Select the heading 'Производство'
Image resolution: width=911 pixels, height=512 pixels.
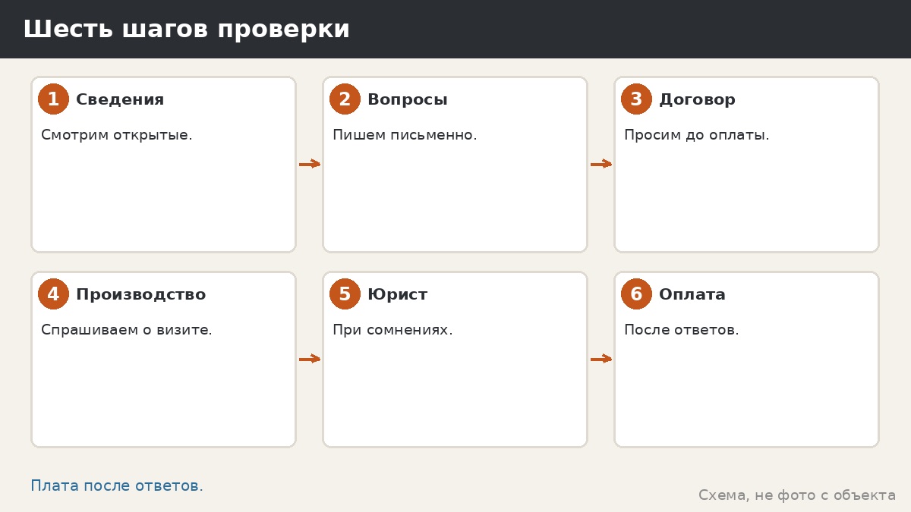tap(141, 294)
